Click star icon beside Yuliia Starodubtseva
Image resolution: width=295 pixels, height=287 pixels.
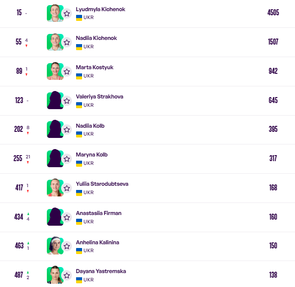pos(67,188)
